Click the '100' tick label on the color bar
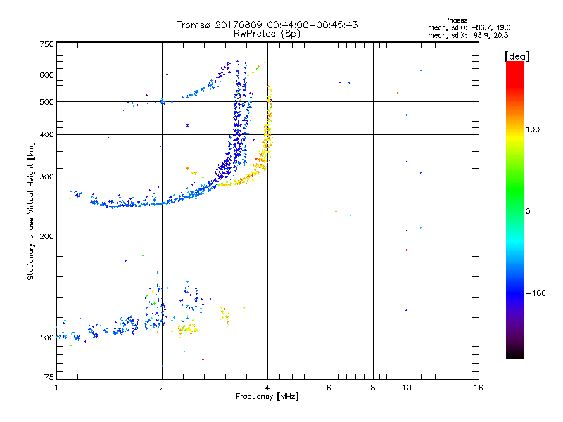 533,129
